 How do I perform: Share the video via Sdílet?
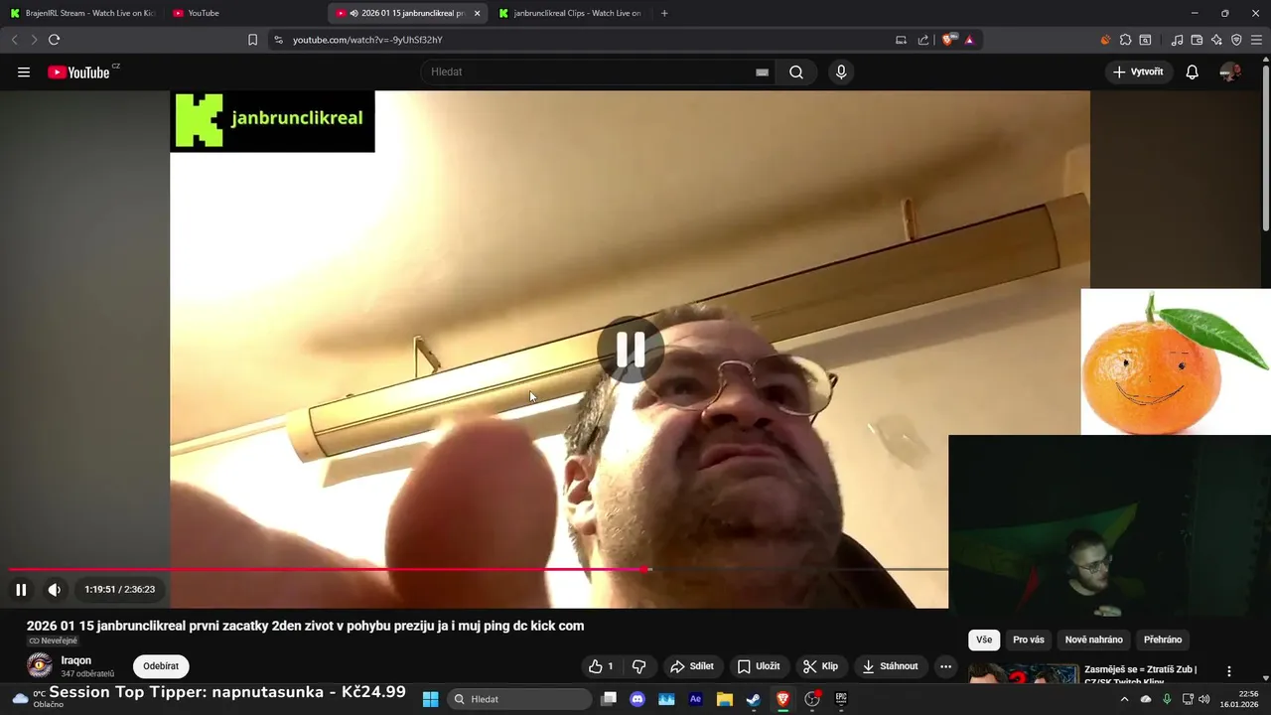[x=692, y=666]
